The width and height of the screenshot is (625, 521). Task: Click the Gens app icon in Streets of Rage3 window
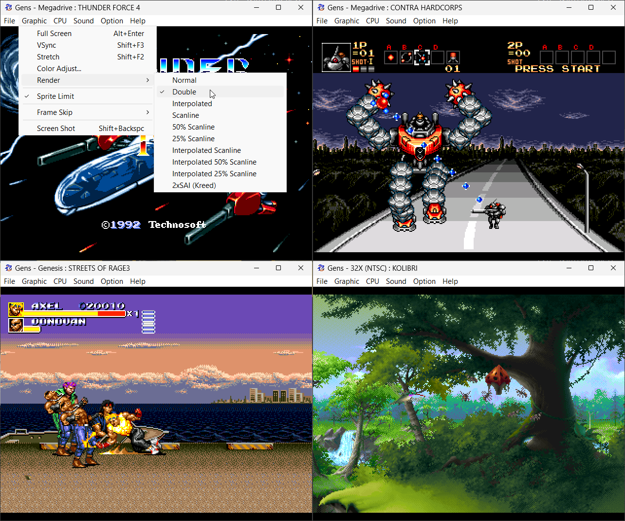[8, 268]
